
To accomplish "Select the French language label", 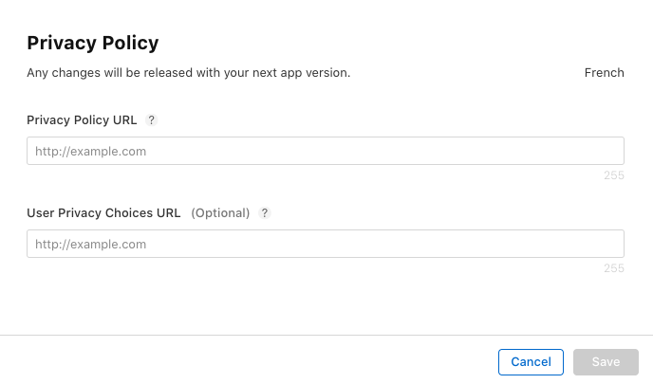I will click(604, 73).
